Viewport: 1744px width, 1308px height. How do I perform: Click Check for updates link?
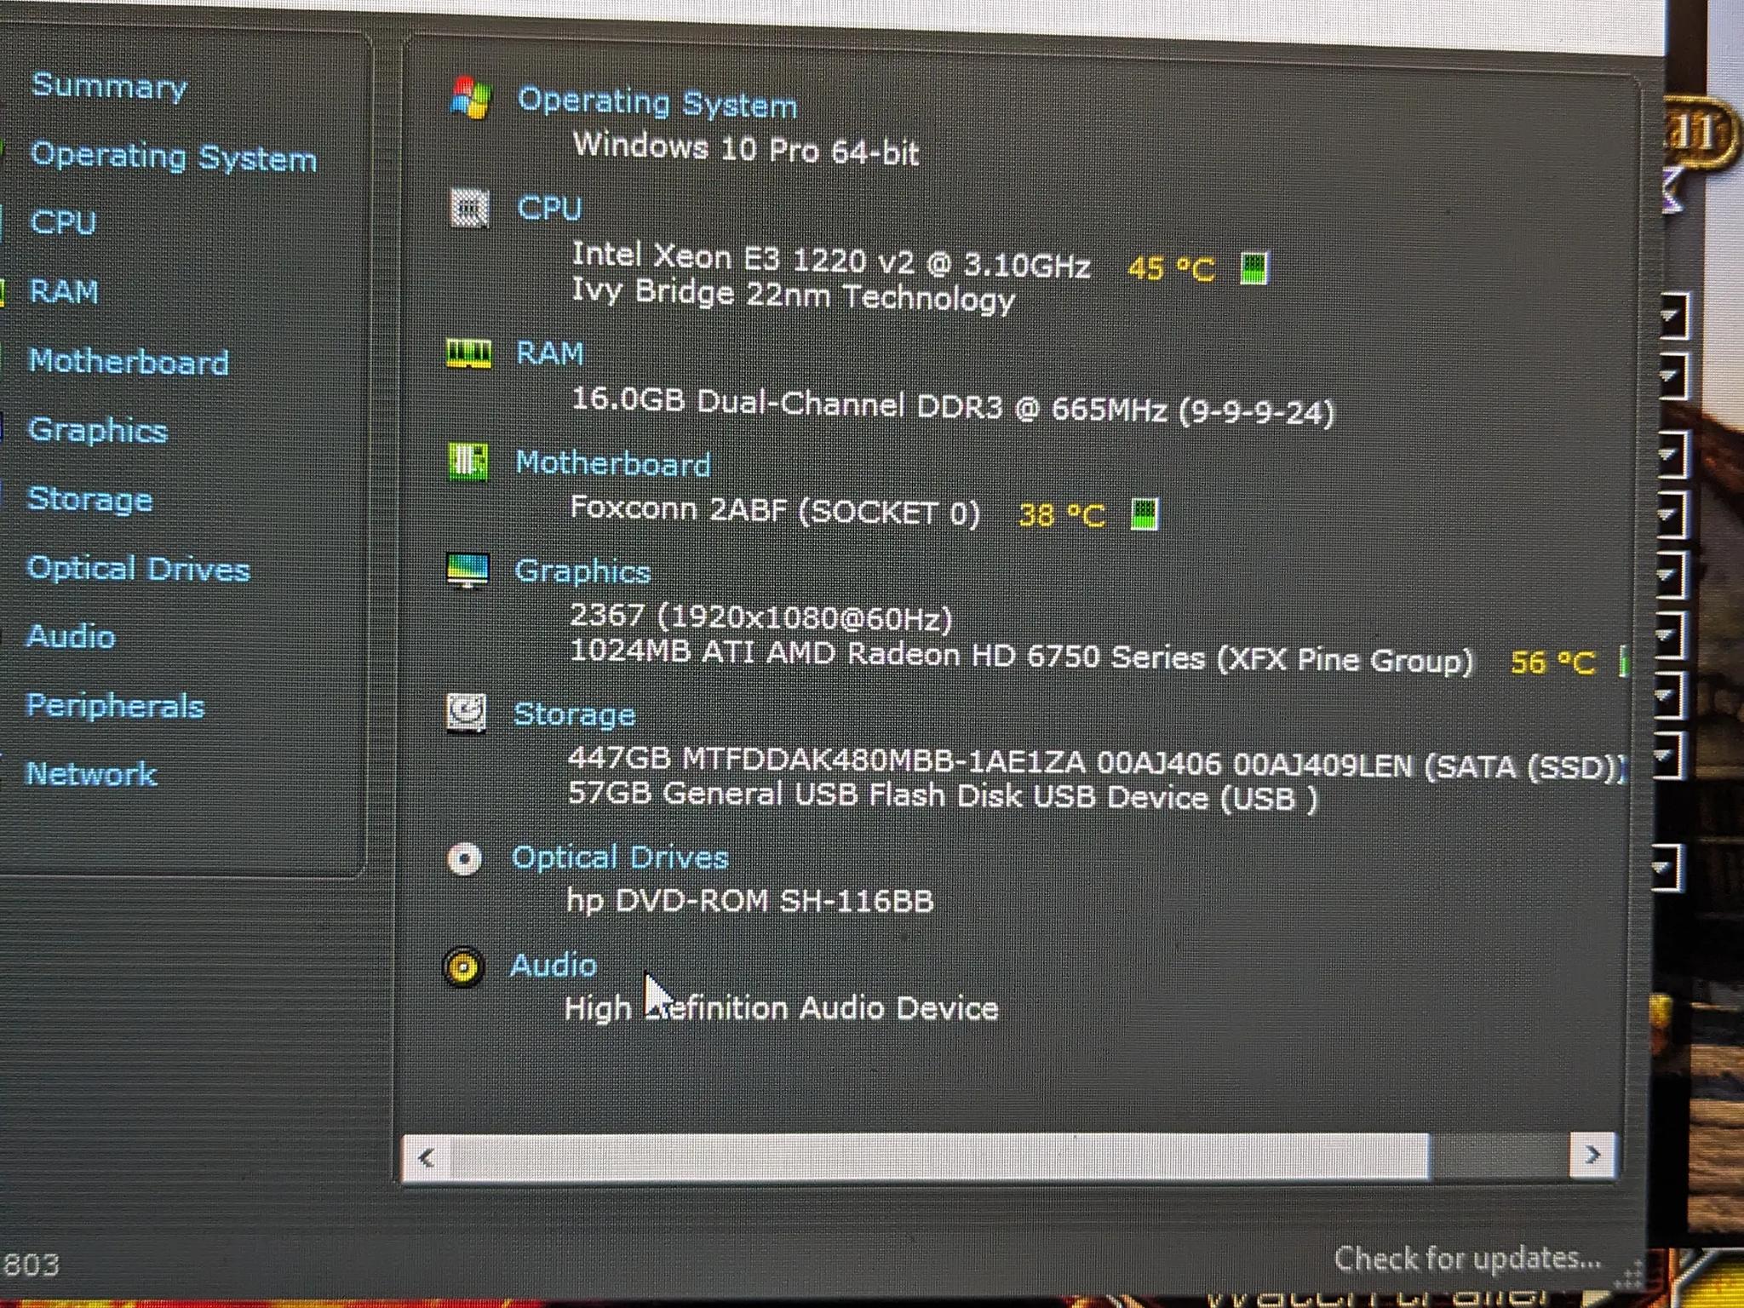point(1467,1259)
